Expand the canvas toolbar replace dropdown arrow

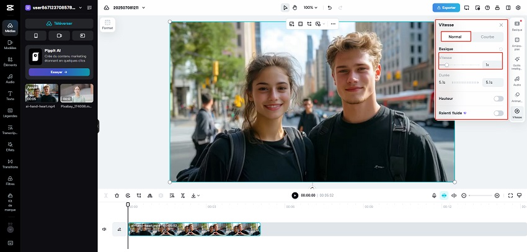[324, 24]
